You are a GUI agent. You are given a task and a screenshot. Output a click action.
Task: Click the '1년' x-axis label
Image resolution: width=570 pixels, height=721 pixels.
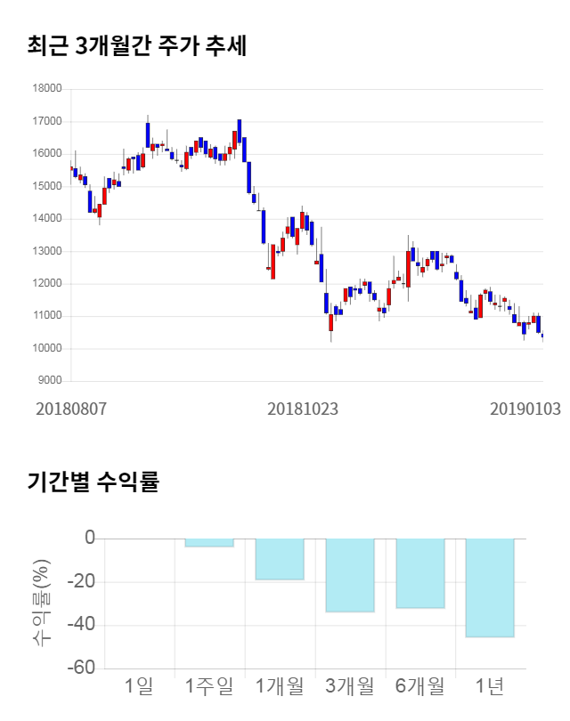click(x=490, y=686)
